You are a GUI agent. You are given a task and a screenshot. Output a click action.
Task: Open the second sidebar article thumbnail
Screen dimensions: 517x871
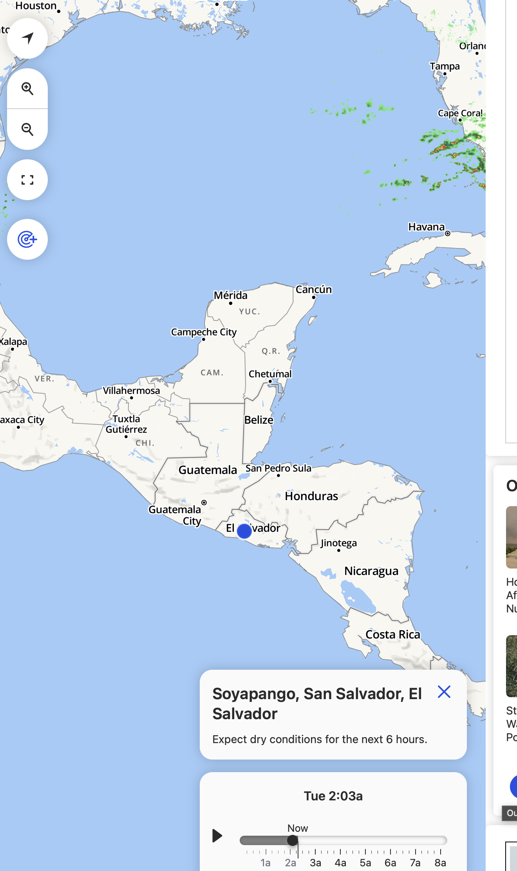512,666
